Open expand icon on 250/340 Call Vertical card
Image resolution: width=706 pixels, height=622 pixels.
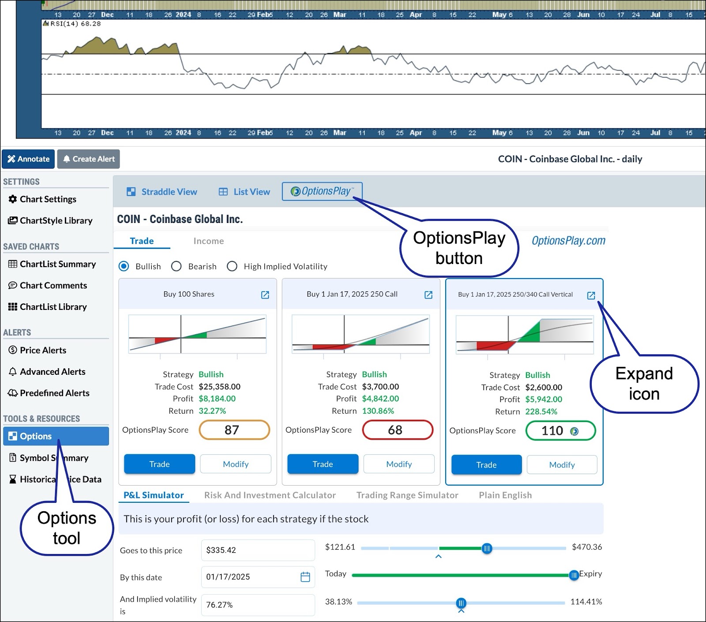pos(591,295)
